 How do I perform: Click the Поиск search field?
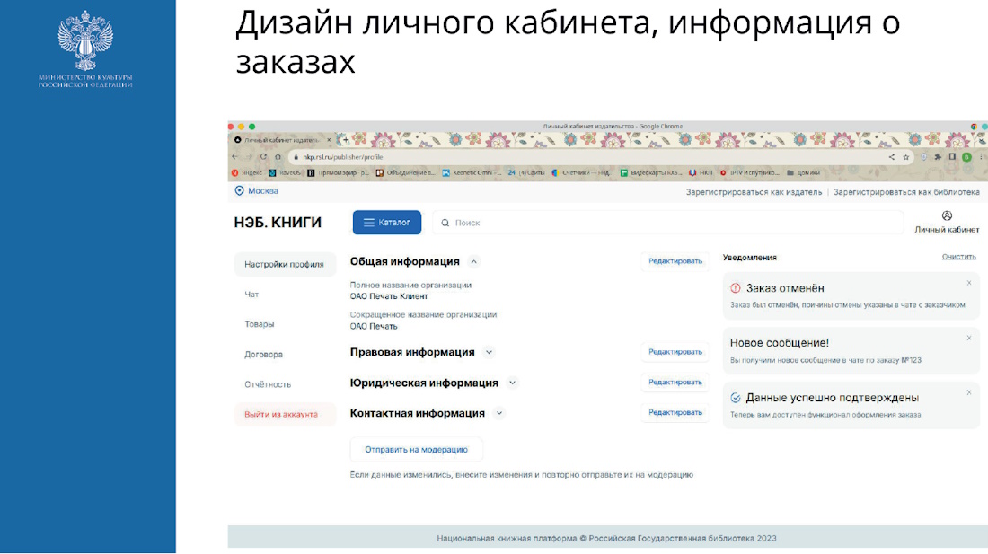pyautogui.click(x=665, y=223)
